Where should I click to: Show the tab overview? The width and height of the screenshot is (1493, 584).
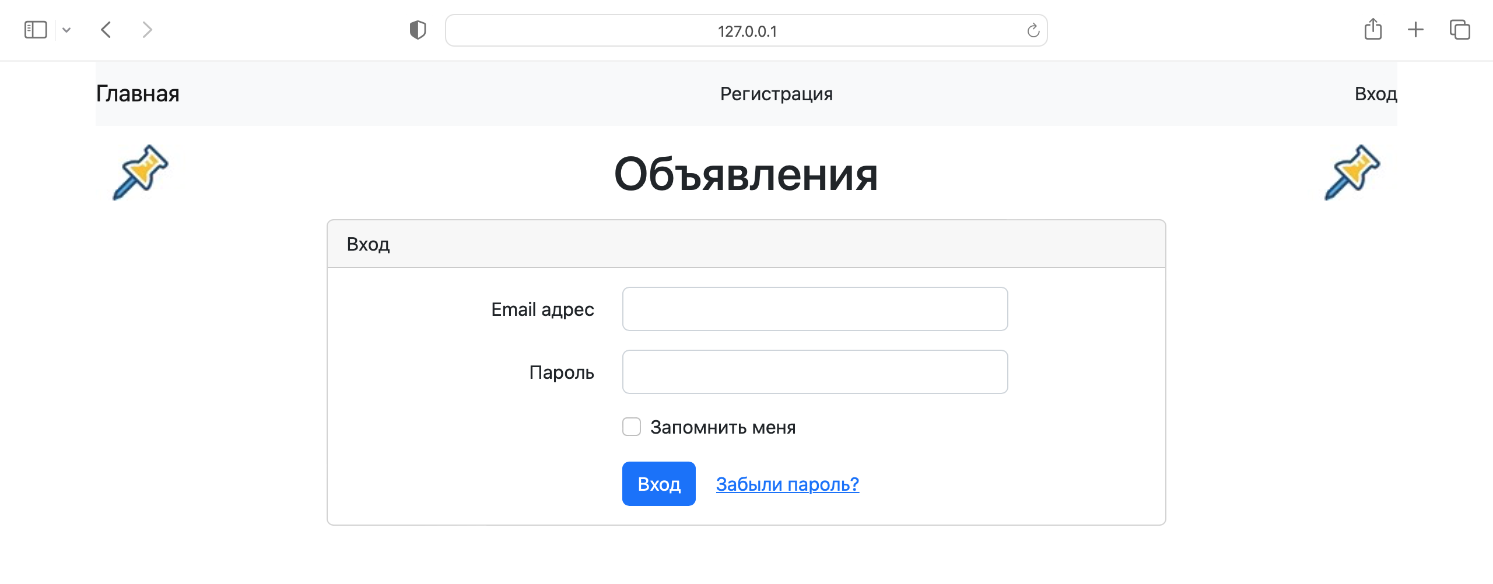point(1459,30)
